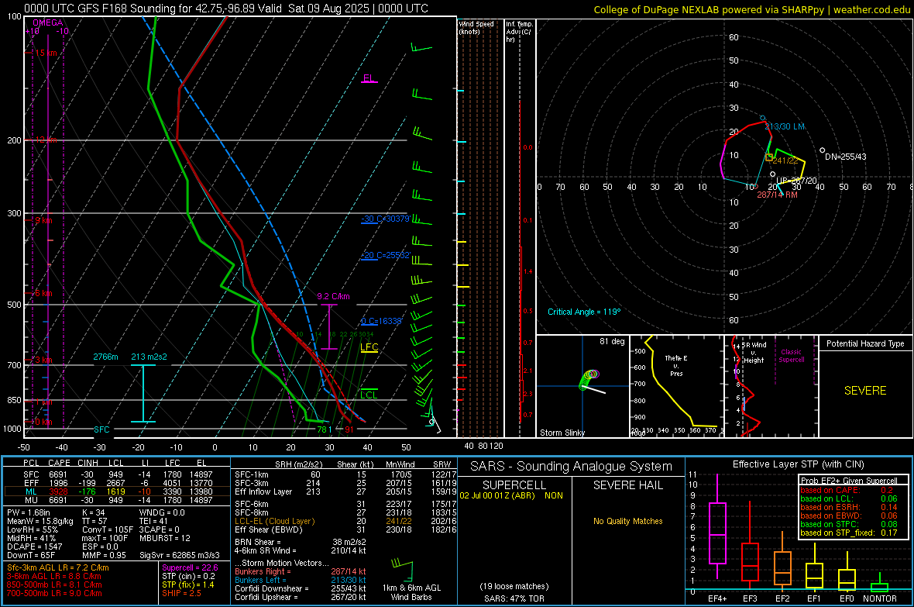
Task: Click the PW = 1.68in value
Action: 29,512
